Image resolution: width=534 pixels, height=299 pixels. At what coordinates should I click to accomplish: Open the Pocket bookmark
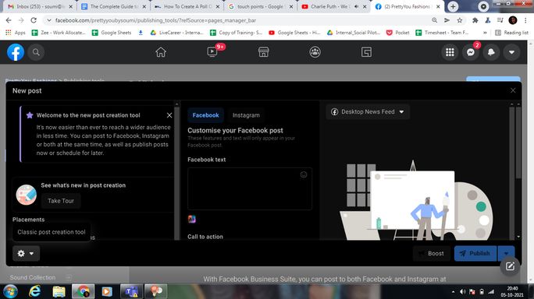pos(398,33)
